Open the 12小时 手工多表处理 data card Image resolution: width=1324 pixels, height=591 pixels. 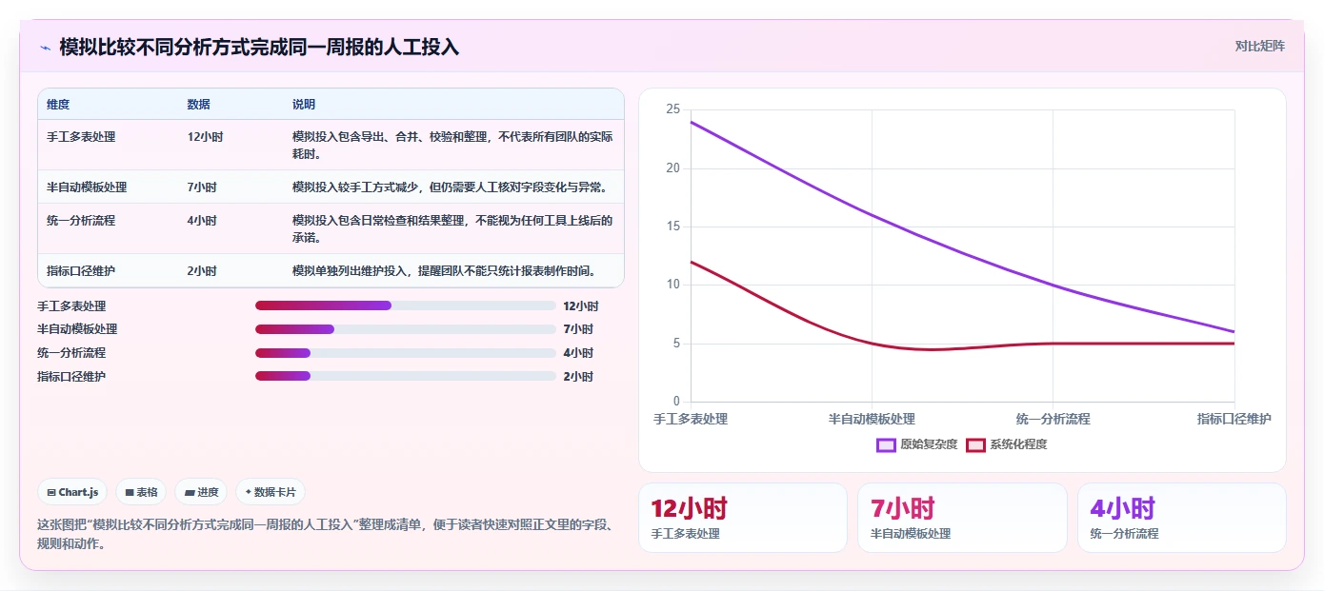coord(743,518)
